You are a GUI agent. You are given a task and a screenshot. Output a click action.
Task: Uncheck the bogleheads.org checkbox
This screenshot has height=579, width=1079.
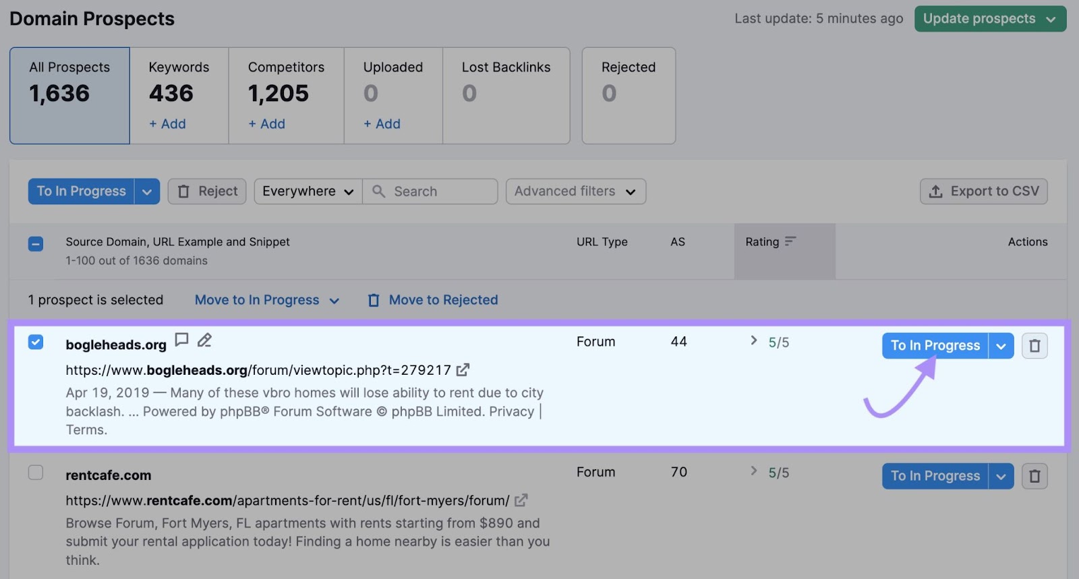(x=36, y=342)
